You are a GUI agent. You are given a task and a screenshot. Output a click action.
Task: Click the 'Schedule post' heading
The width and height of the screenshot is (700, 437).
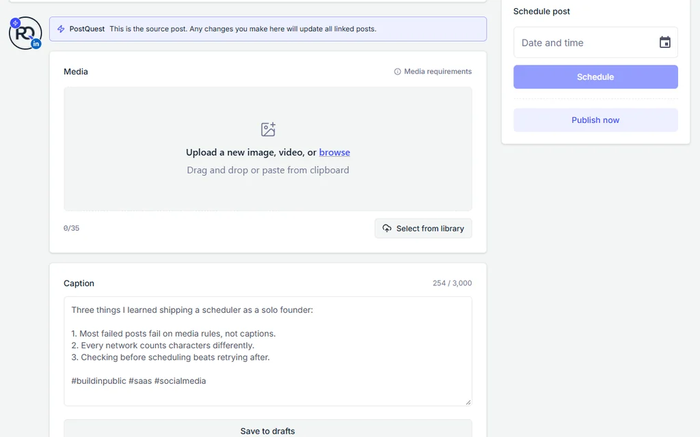[541, 12]
